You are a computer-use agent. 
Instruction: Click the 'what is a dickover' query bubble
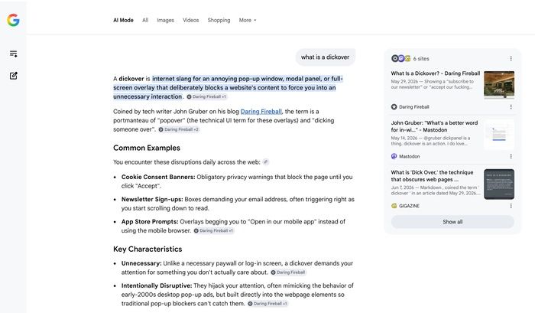pos(325,57)
